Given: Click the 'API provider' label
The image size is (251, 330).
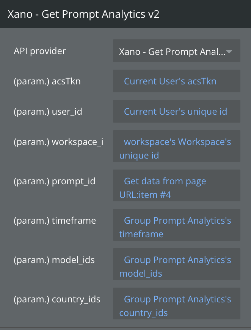Looking at the screenshot, I should click(40, 51).
